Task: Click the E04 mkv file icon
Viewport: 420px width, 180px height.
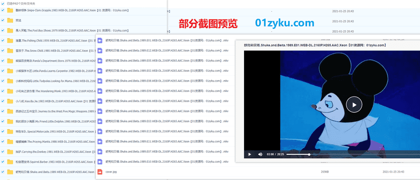Action: pos(100,111)
